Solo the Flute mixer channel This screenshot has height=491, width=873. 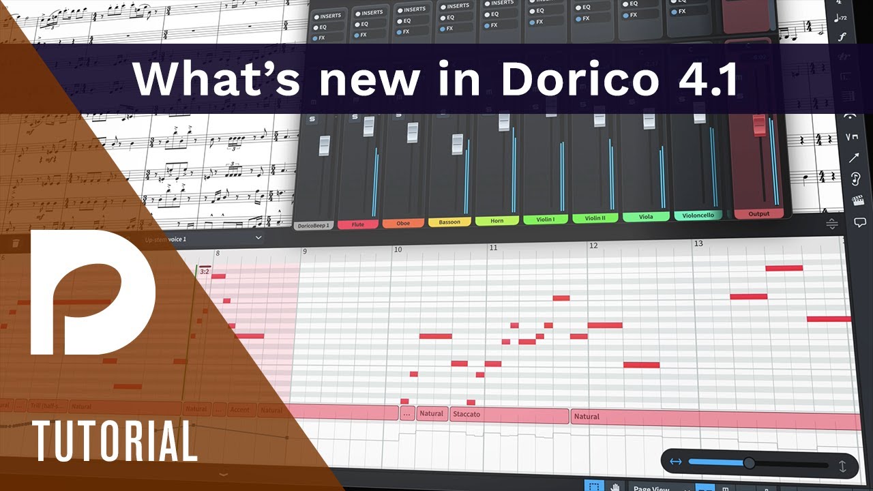(x=355, y=117)
